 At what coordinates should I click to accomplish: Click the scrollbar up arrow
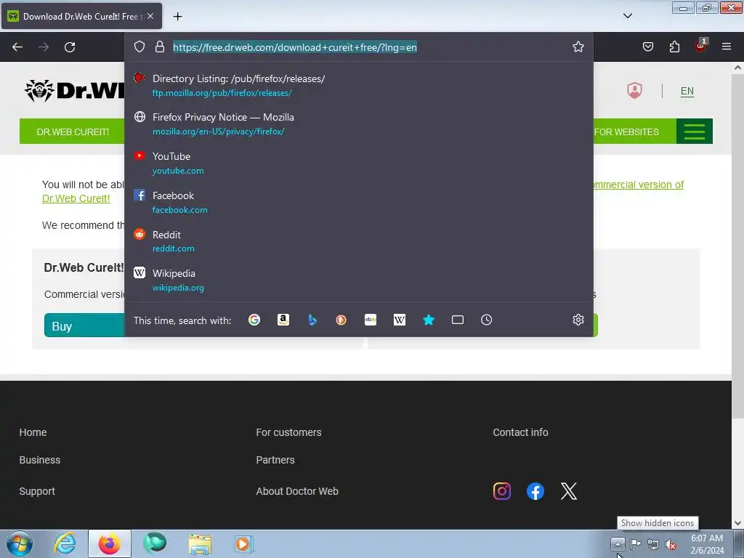[737, 68]
